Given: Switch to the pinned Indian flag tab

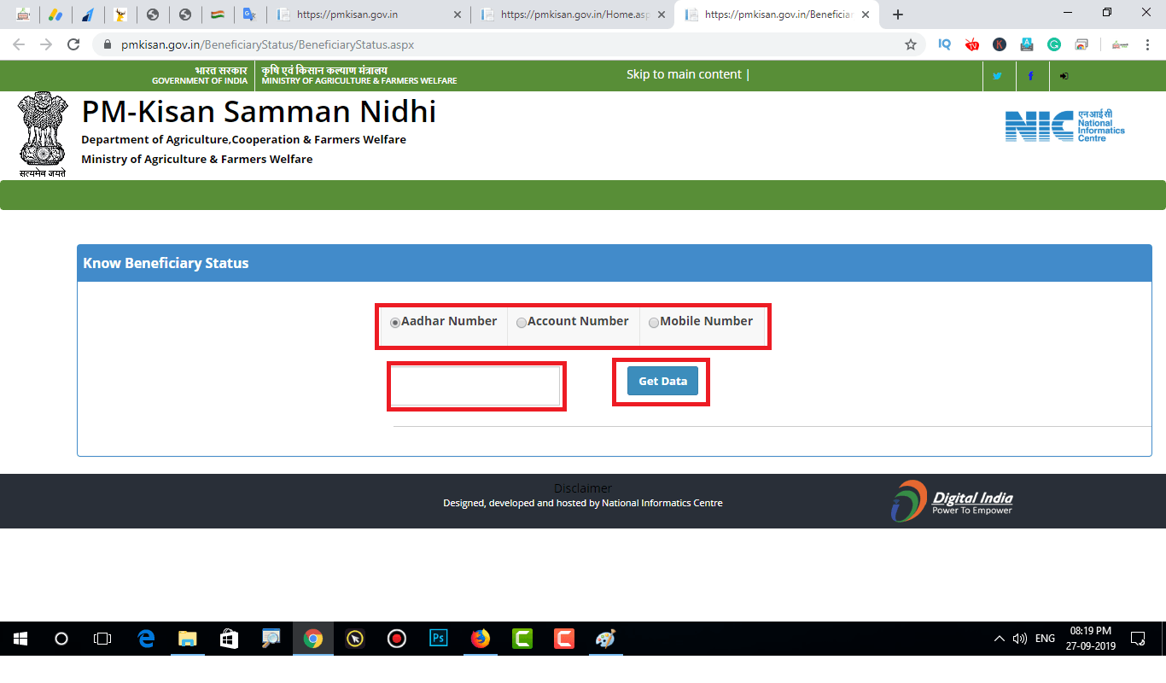Looking at the screenshot, I should pos(217,15).
